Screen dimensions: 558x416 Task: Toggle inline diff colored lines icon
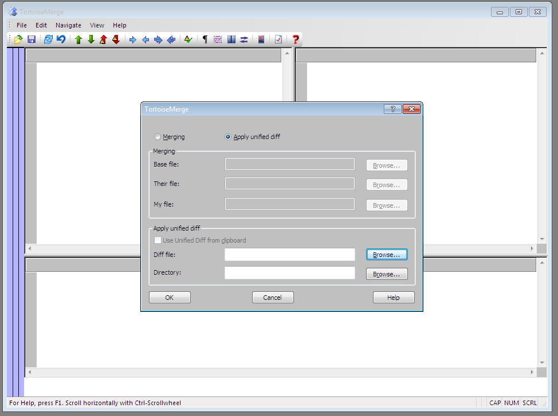pyautogui.click(x=218, y=39)
